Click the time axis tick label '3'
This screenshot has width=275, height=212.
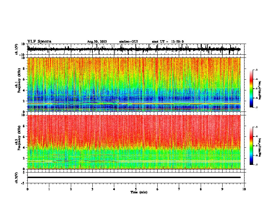[92, 189]
